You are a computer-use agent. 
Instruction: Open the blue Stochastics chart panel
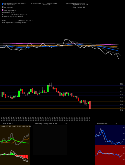coord(110,135)
